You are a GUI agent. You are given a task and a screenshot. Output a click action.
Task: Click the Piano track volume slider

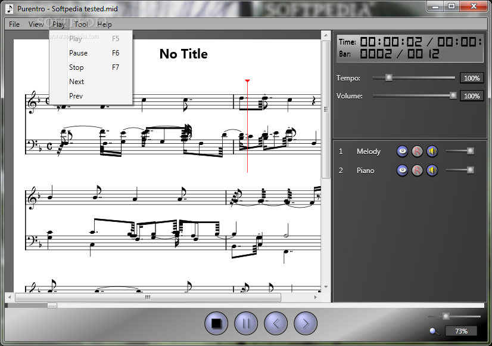(x=460, y=171)
